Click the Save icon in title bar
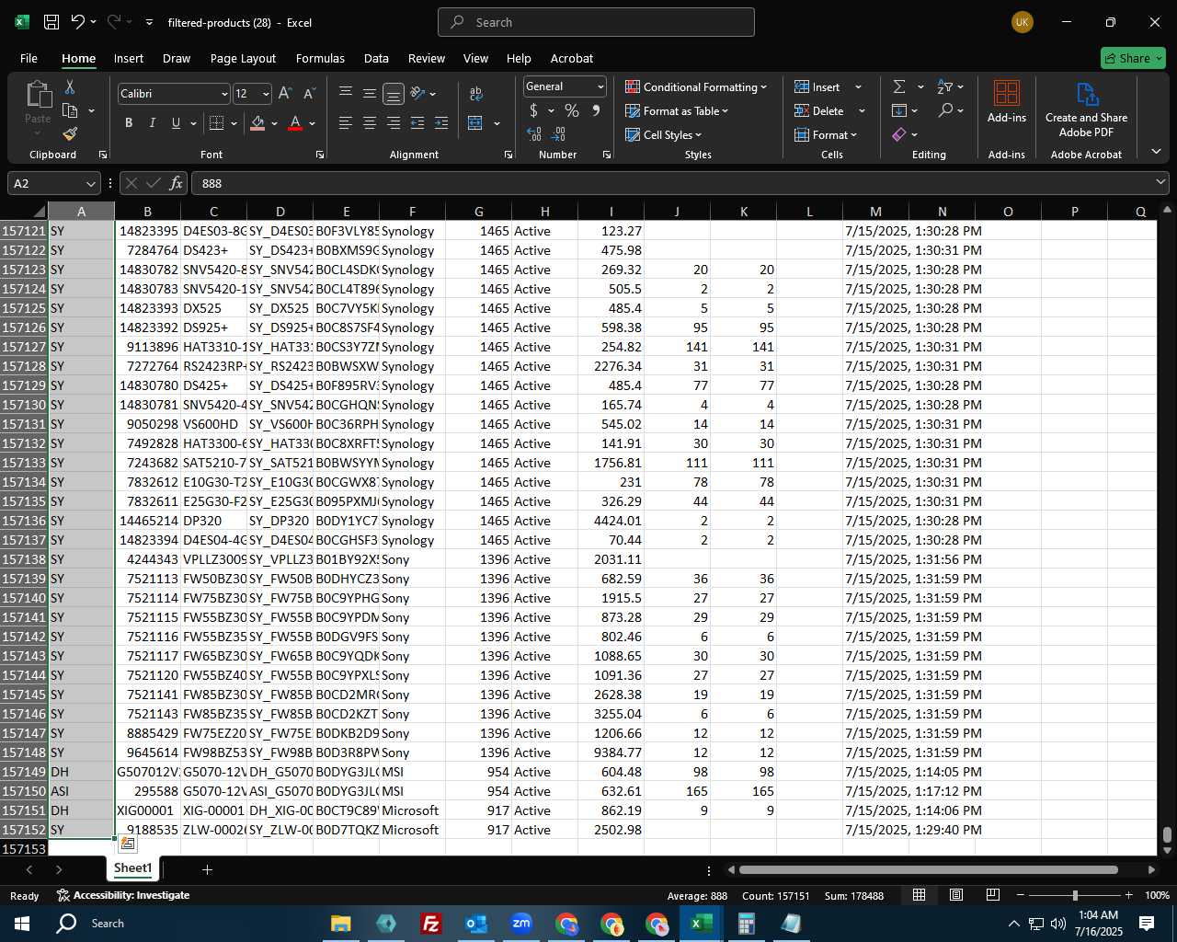1177x942 pixels. (x=51, y=22)
